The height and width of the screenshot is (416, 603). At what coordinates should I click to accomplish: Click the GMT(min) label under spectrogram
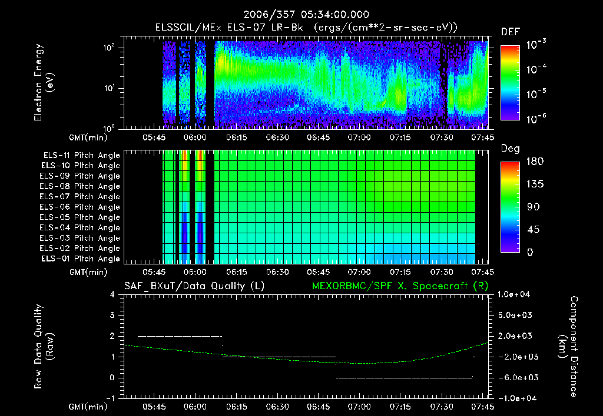[x=88, y=137]
